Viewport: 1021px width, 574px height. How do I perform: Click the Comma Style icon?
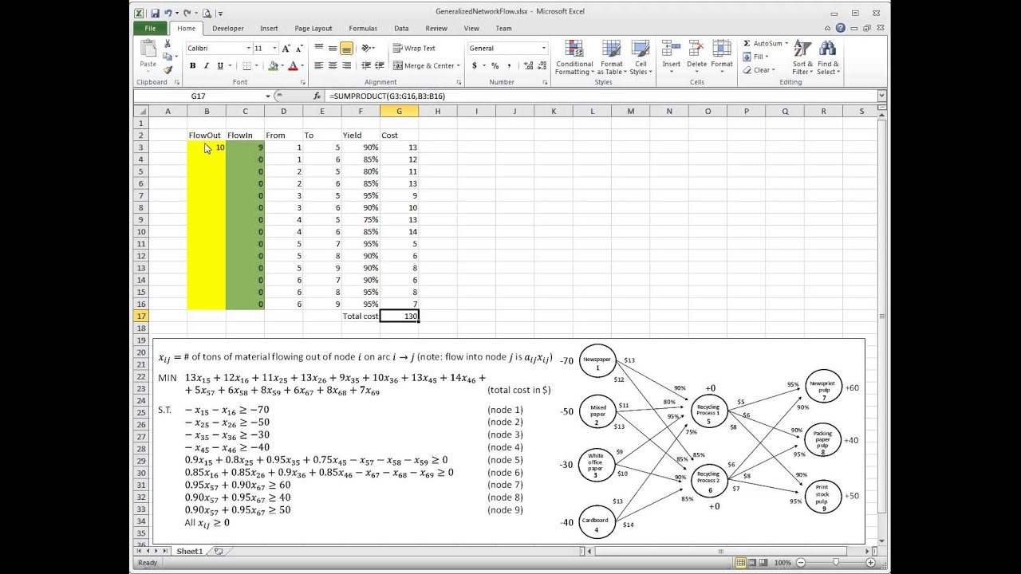click(508, 66)
